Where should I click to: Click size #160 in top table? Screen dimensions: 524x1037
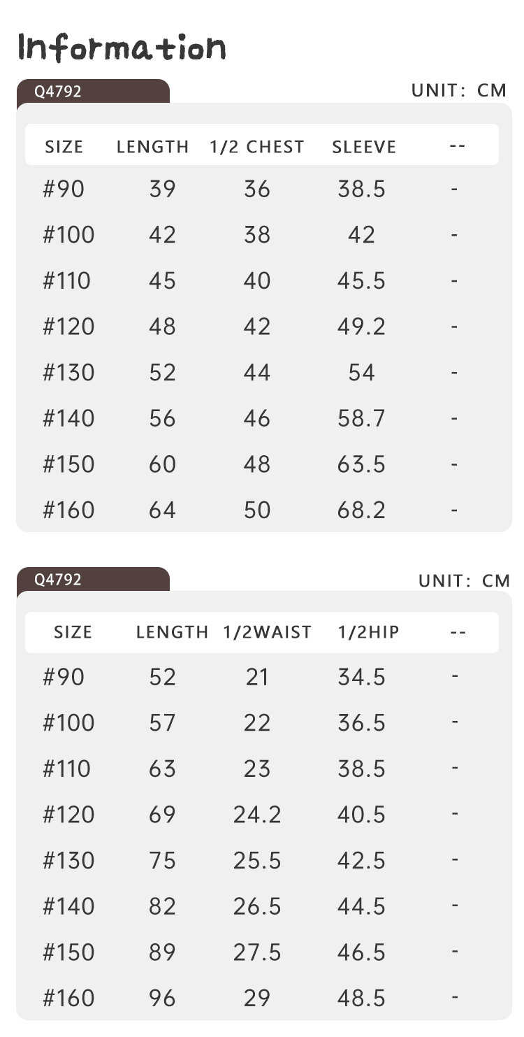pos(68,510)
